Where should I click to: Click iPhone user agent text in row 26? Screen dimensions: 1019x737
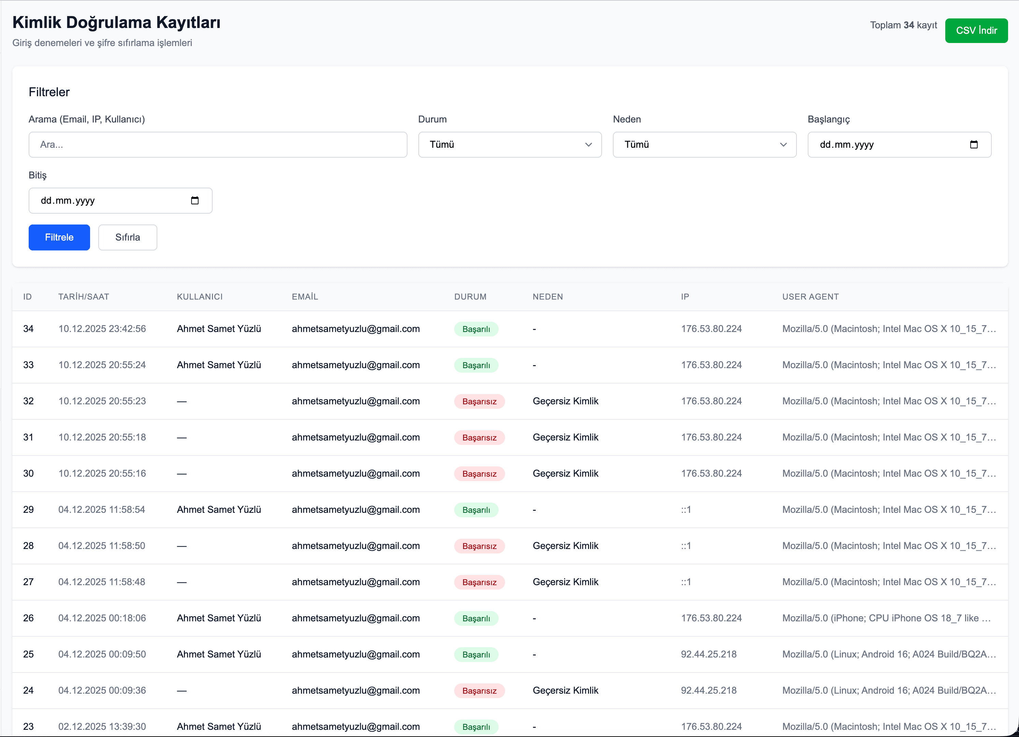[886, 619]
